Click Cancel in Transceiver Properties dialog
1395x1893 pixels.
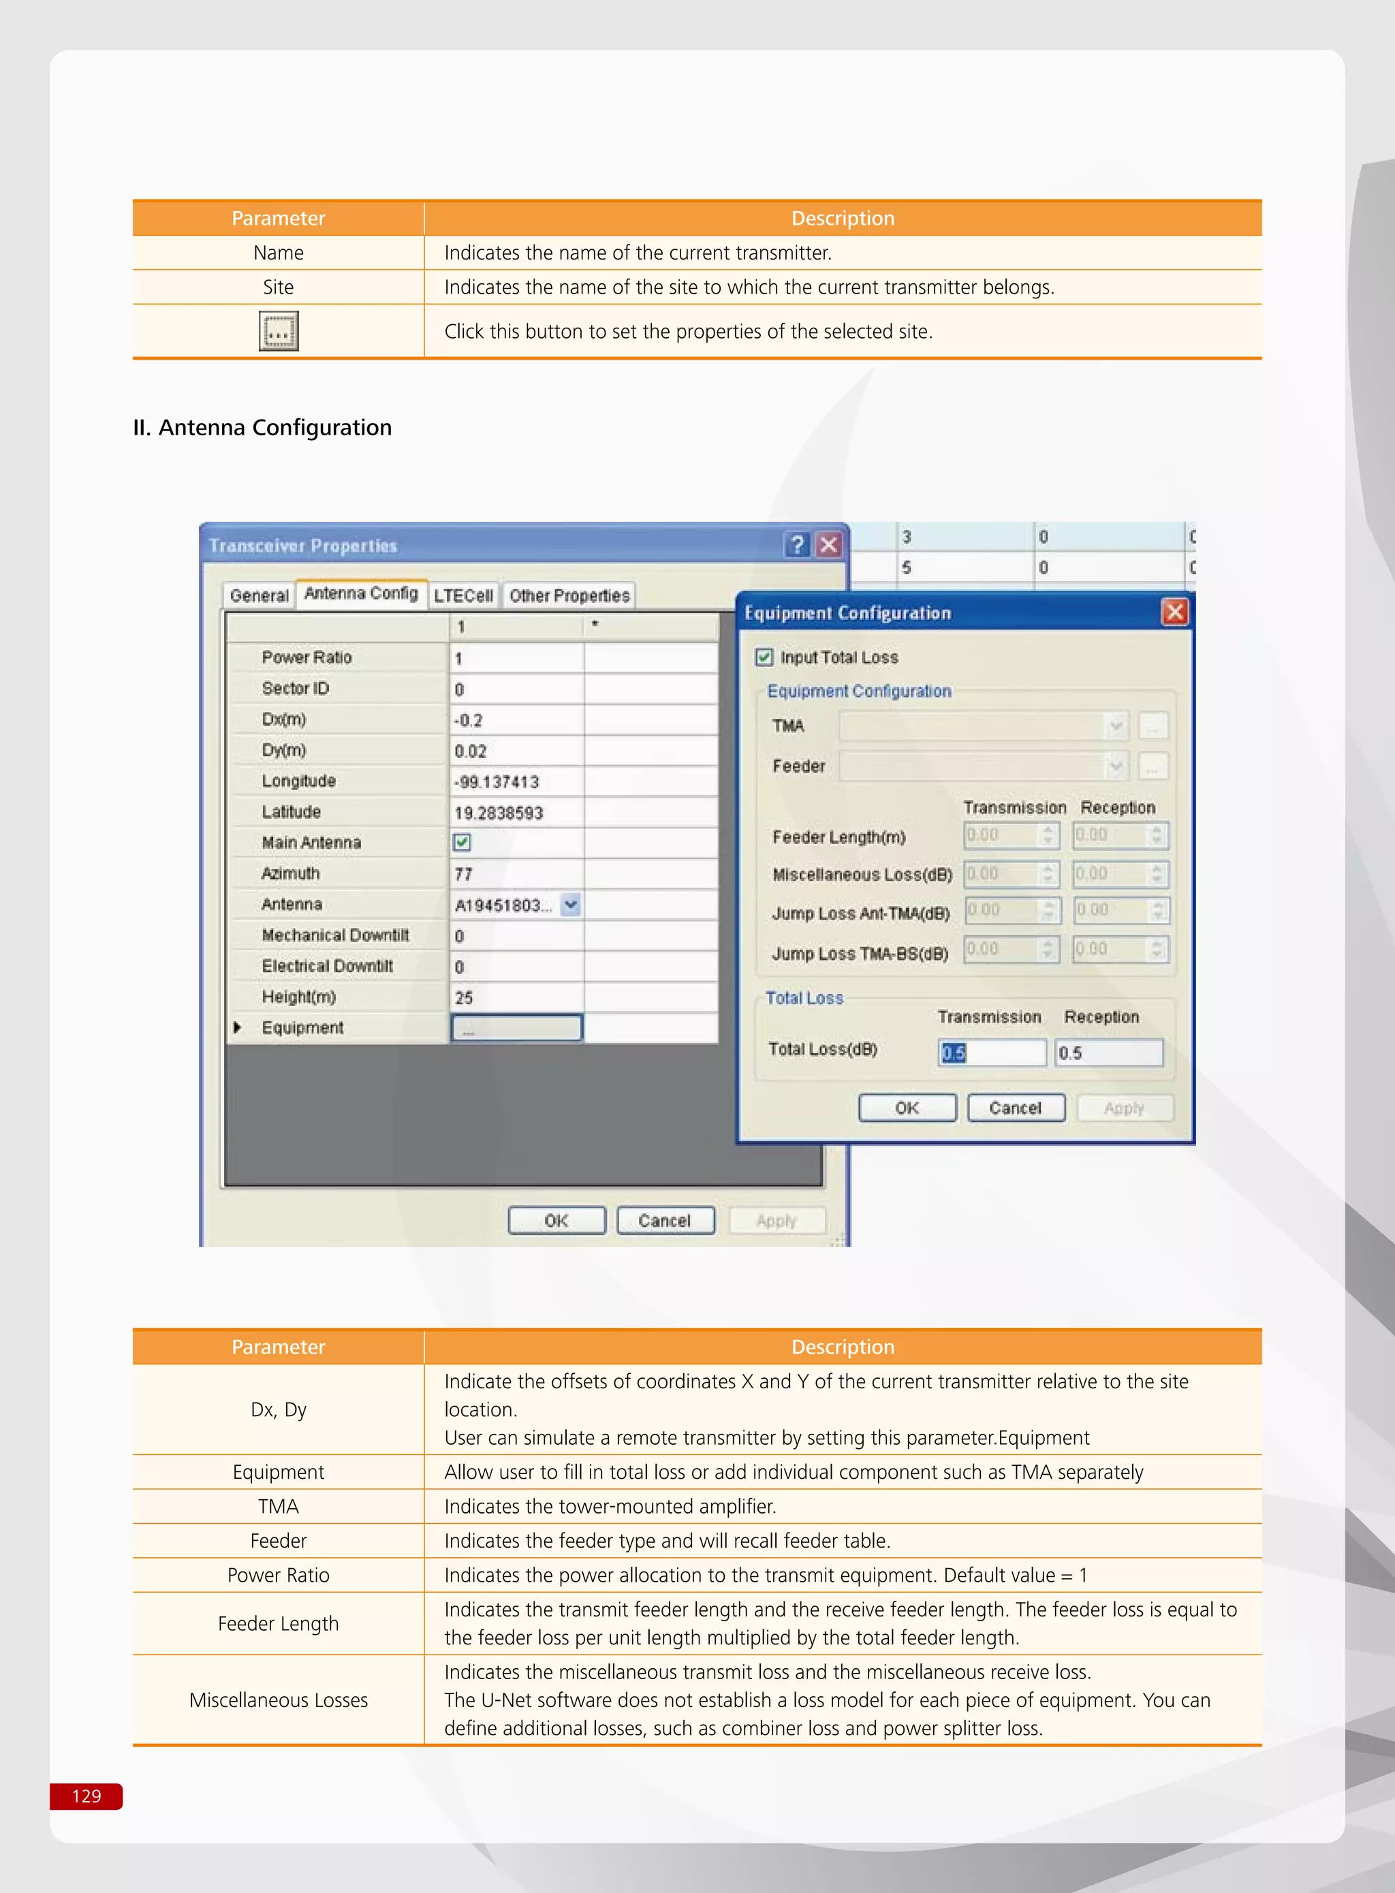coord(665,1221)
